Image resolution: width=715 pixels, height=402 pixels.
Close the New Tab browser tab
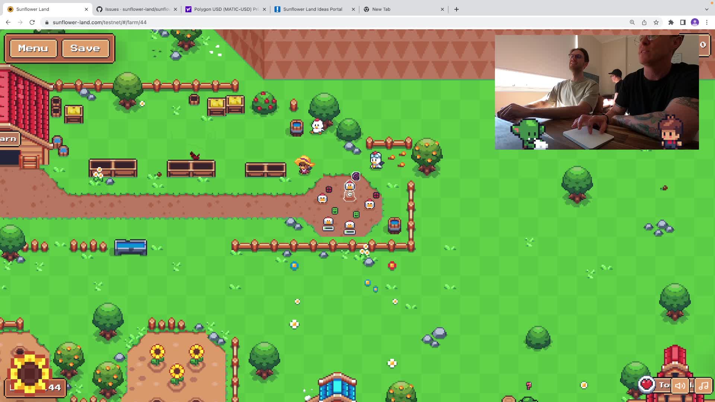pyautogui.click(x=442, y=9)
